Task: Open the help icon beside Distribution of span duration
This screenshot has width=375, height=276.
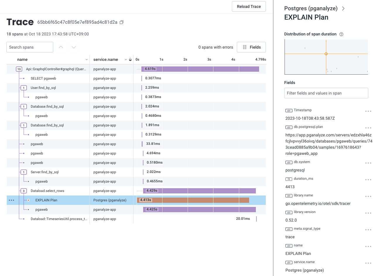Action: [341, 34]
